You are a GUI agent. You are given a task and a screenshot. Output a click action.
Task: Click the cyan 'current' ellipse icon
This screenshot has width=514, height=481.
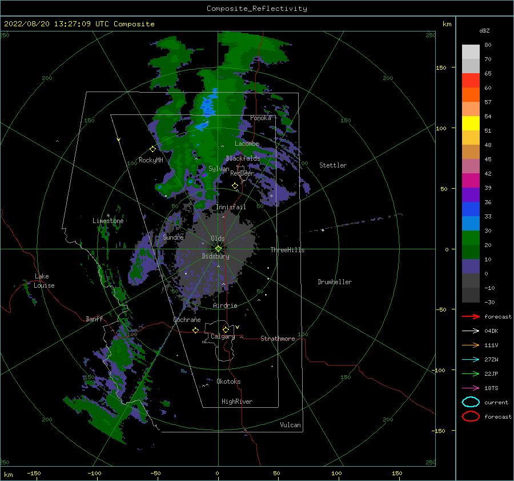click(x=471, y=402)
